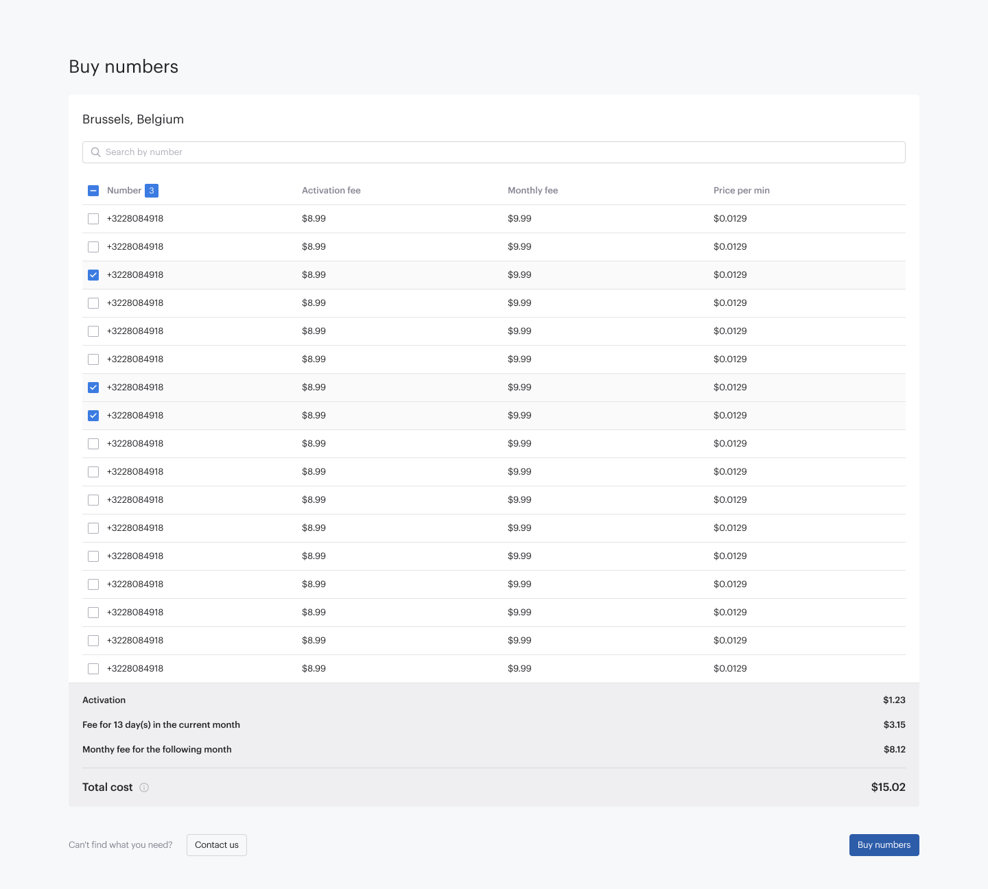Screen dimensions: 988x889
Task: Click the Activation fee column header
Action: pyautogui.click(x=331, y=191)
